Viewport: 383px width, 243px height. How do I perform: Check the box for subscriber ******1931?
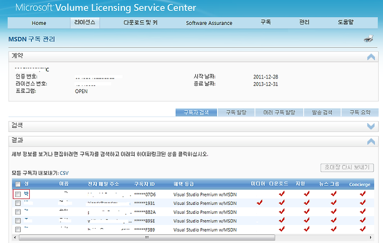[x=18, y=203]
